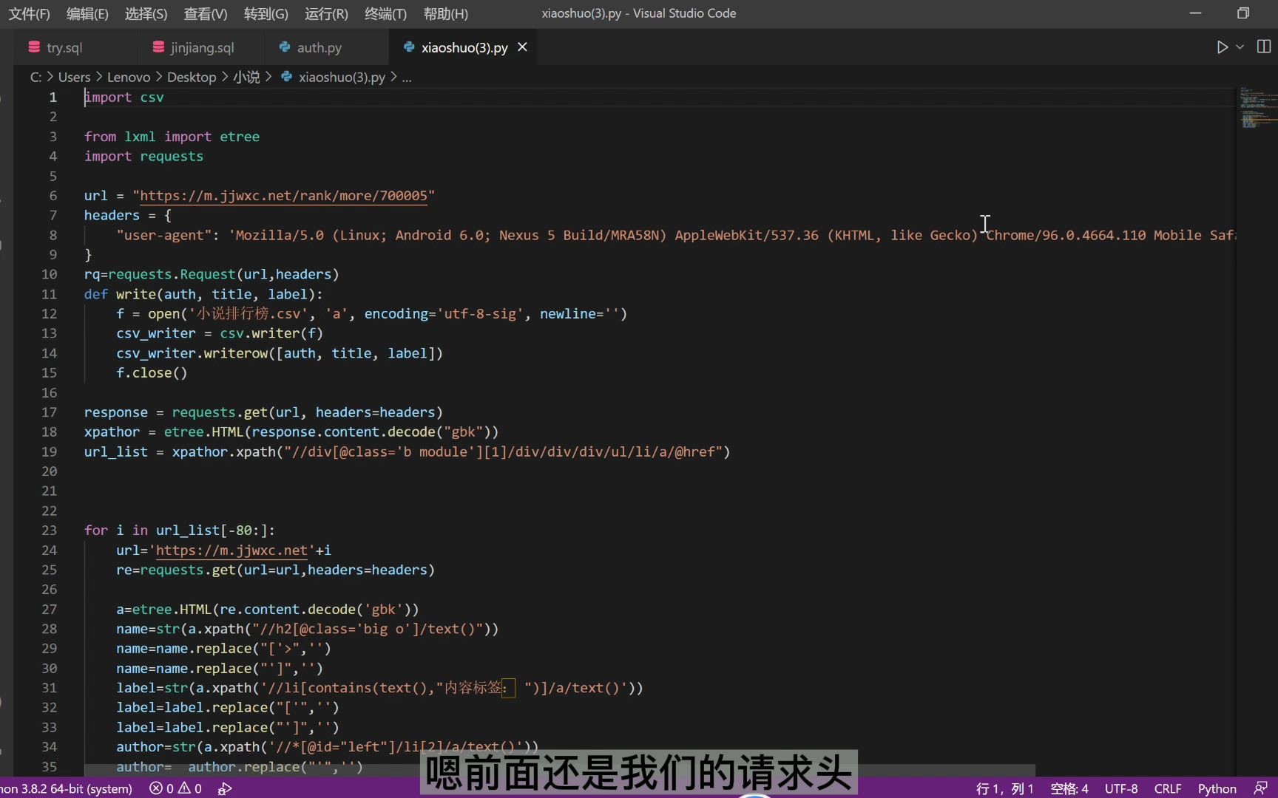Show errors and warnings problems panel
Viewport: 1278px width, 798px height.
pyautogui.click(x=175, y=788)
